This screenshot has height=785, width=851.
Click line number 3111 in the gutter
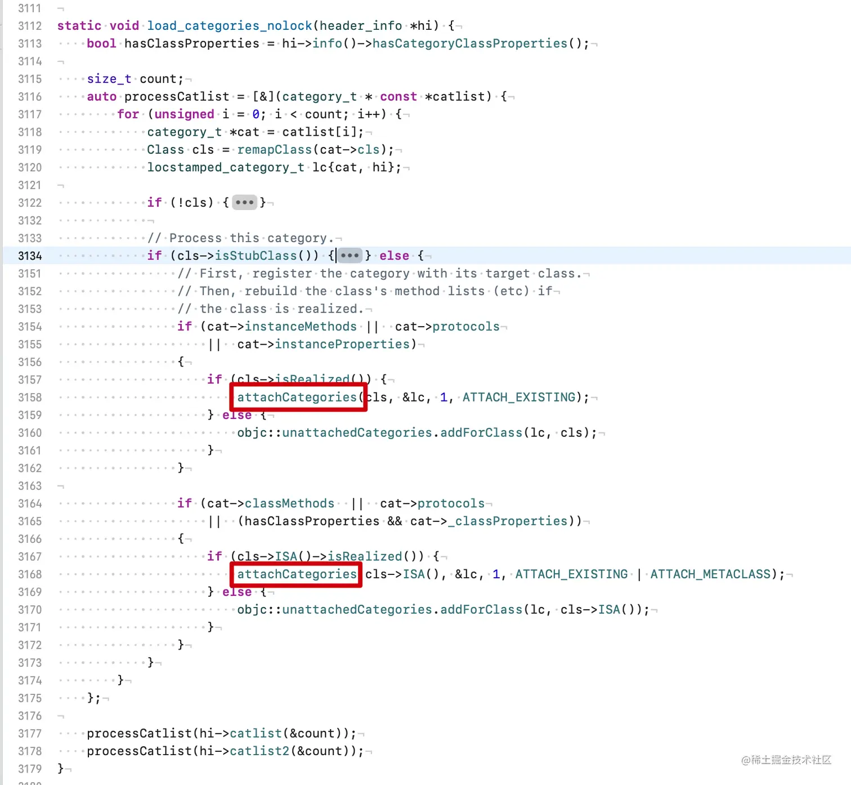click(x=29, y=8)
